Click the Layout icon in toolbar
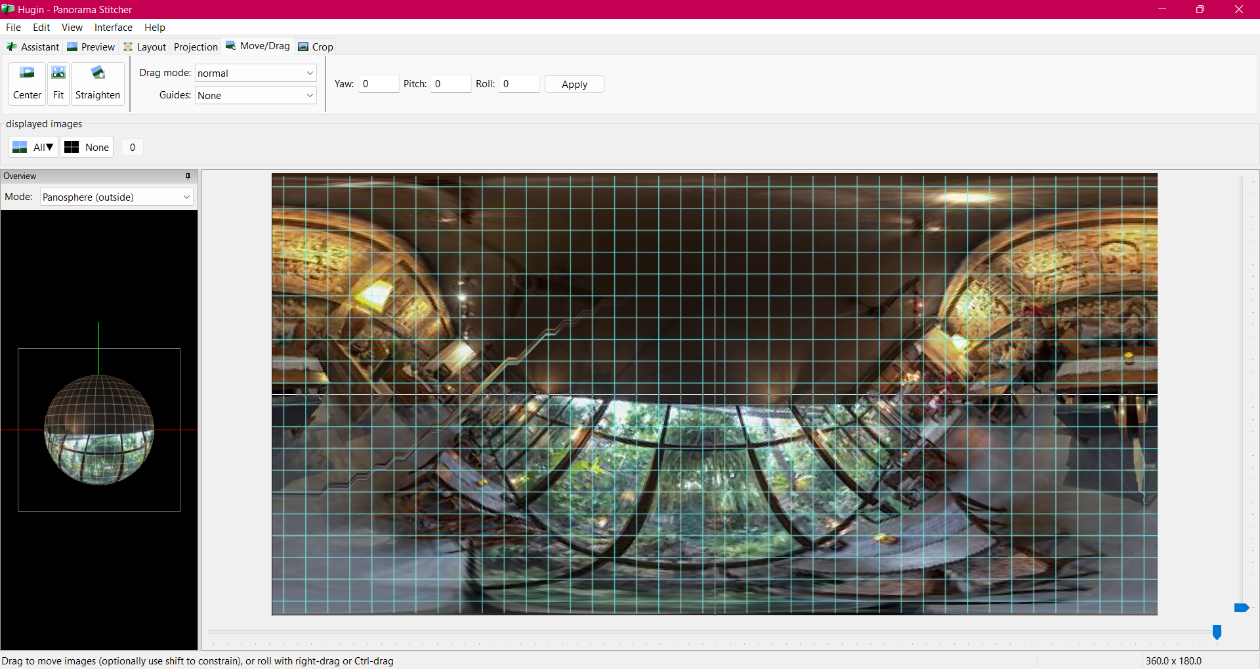The width and height of the screenshot is (1260, 669). point(127,47)
